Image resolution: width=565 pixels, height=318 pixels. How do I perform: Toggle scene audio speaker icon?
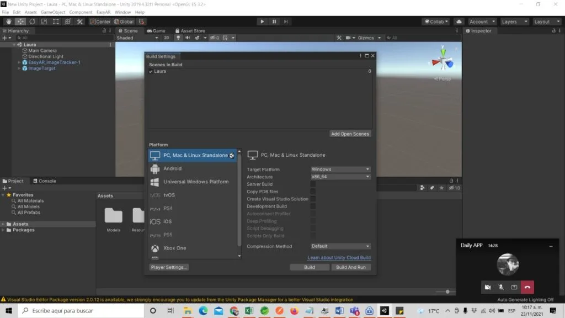point(188,38)
